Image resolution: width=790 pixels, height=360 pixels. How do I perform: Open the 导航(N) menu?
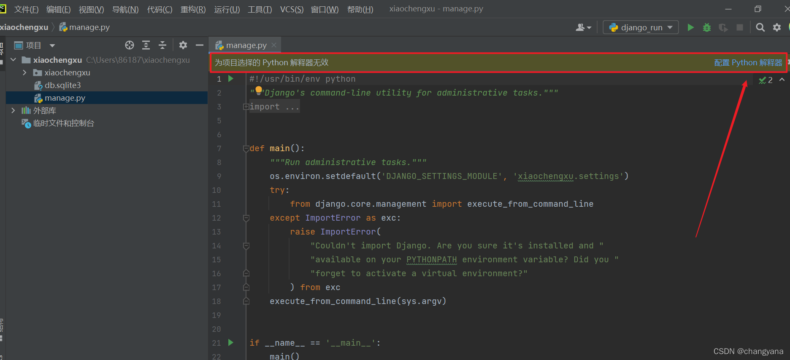coord(125,9)
